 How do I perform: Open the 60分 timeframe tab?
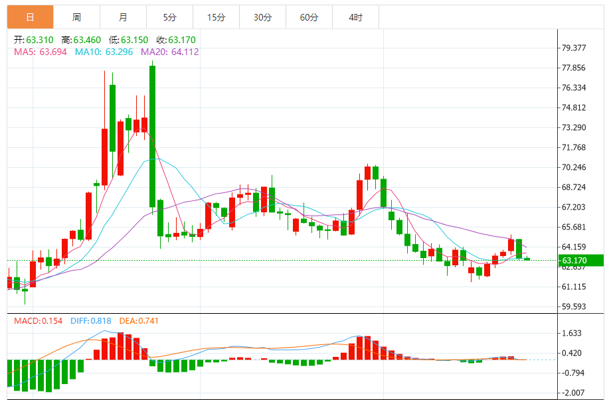pos(309,17)
